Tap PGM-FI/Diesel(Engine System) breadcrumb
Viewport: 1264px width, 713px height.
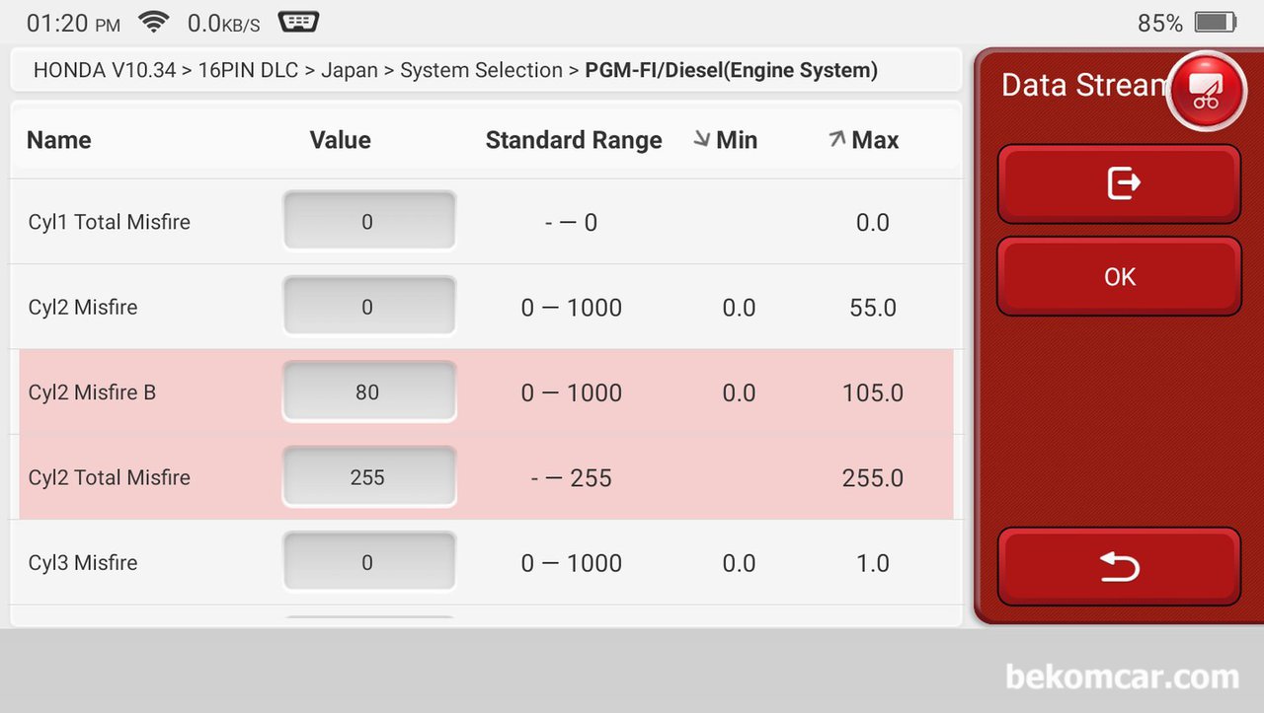pos(732,70)
